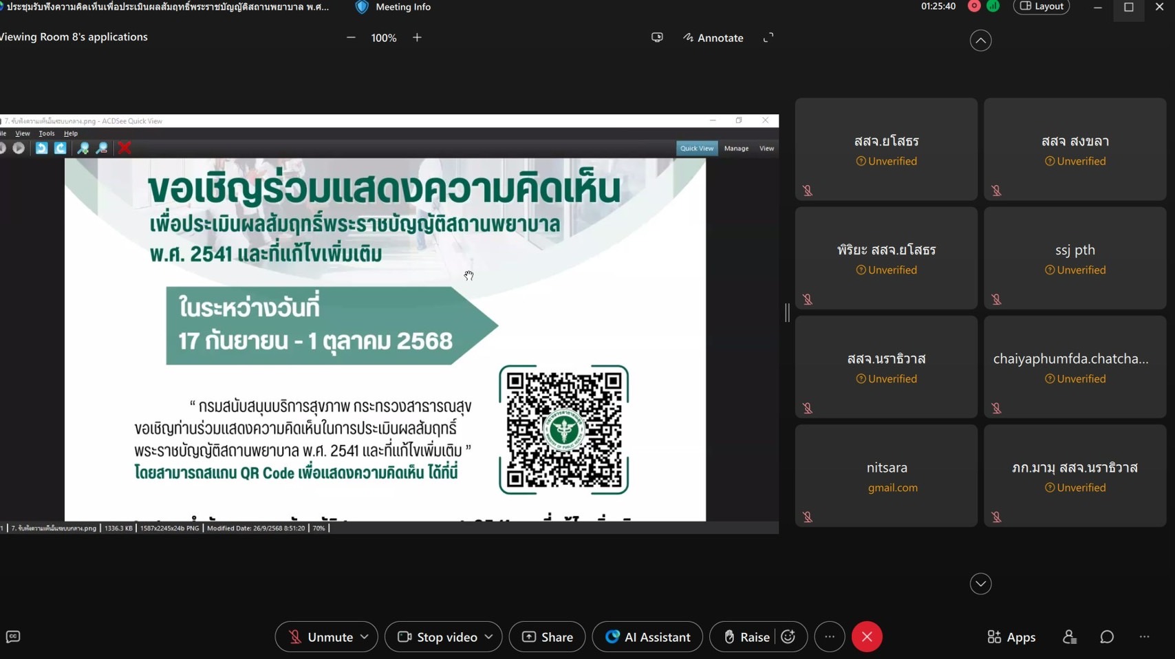Open the AI Assistant
1175x659 pixels.
[647, 637]
